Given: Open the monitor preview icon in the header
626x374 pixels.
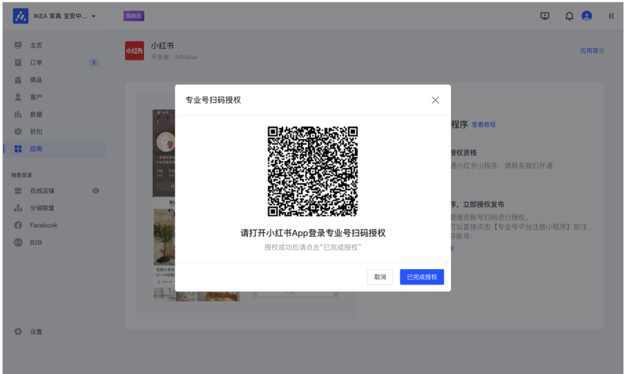Looking at the screenshot, I should point(545,16).
